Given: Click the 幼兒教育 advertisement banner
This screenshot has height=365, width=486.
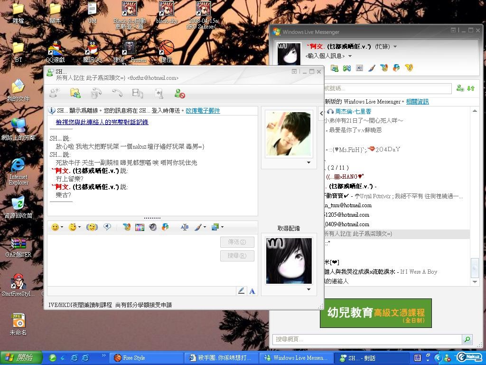Looking at the screenshot, I should 376,313.
